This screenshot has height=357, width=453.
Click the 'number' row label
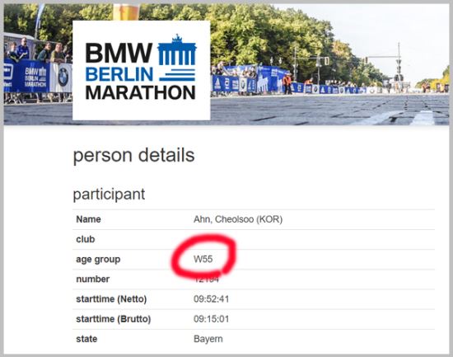(x=92, y=279)
